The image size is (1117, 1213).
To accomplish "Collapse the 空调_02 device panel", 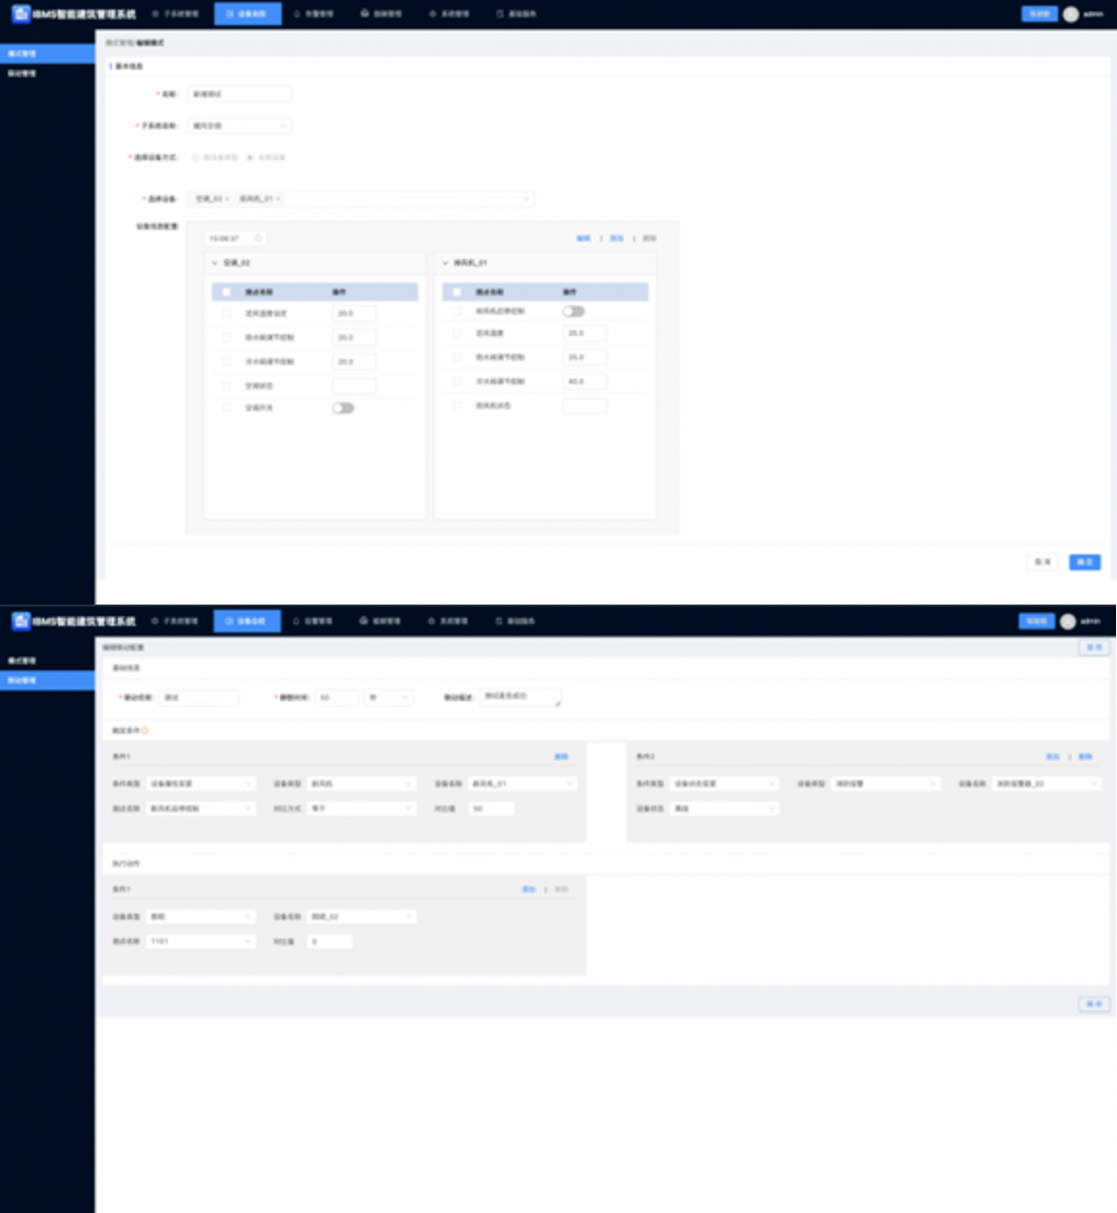I will [x=214, y=263].
